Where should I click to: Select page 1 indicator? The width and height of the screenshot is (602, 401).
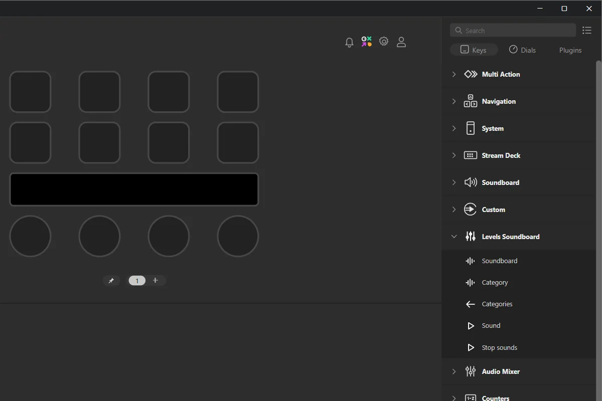coord(137,281)
